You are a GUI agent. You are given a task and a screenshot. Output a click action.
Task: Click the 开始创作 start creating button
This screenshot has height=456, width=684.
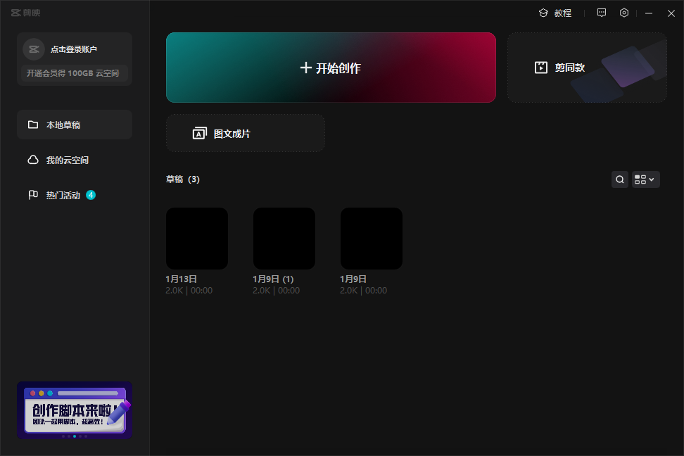[x=331, y=68]
